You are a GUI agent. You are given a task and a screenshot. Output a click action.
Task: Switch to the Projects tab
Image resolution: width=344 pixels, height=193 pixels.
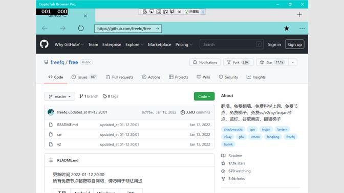coord(178,77)
